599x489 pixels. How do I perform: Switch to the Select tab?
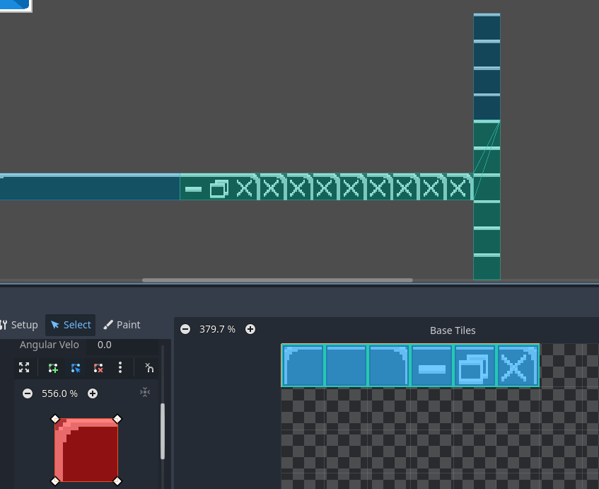point(71,325)
